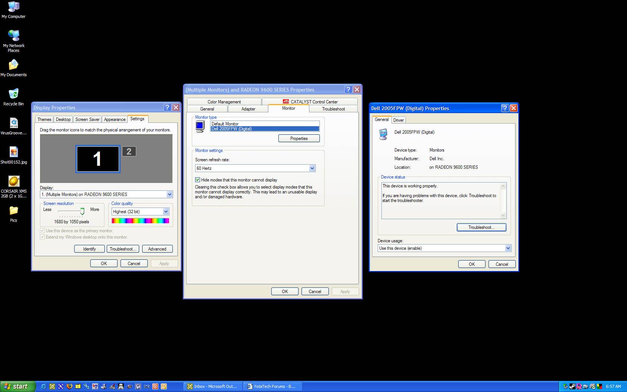Open the Adapter tab
This screenshot has height=392, width=627.
tap(248, 109)
